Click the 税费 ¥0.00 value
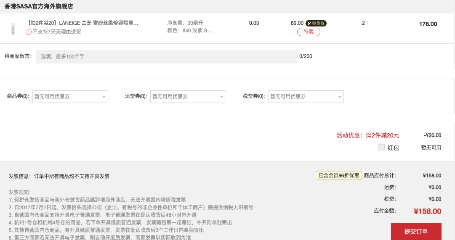This screenshot has width=455, height=240. [435, 199]
